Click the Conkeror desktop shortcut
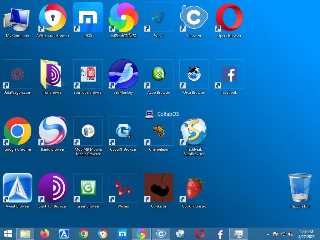The image size is (320, 240). tap(158, 191)
